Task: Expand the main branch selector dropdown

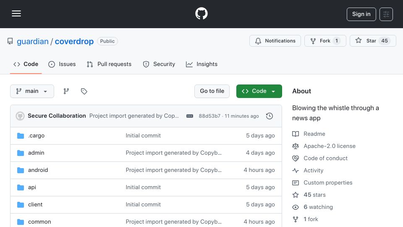Action: 32,91
